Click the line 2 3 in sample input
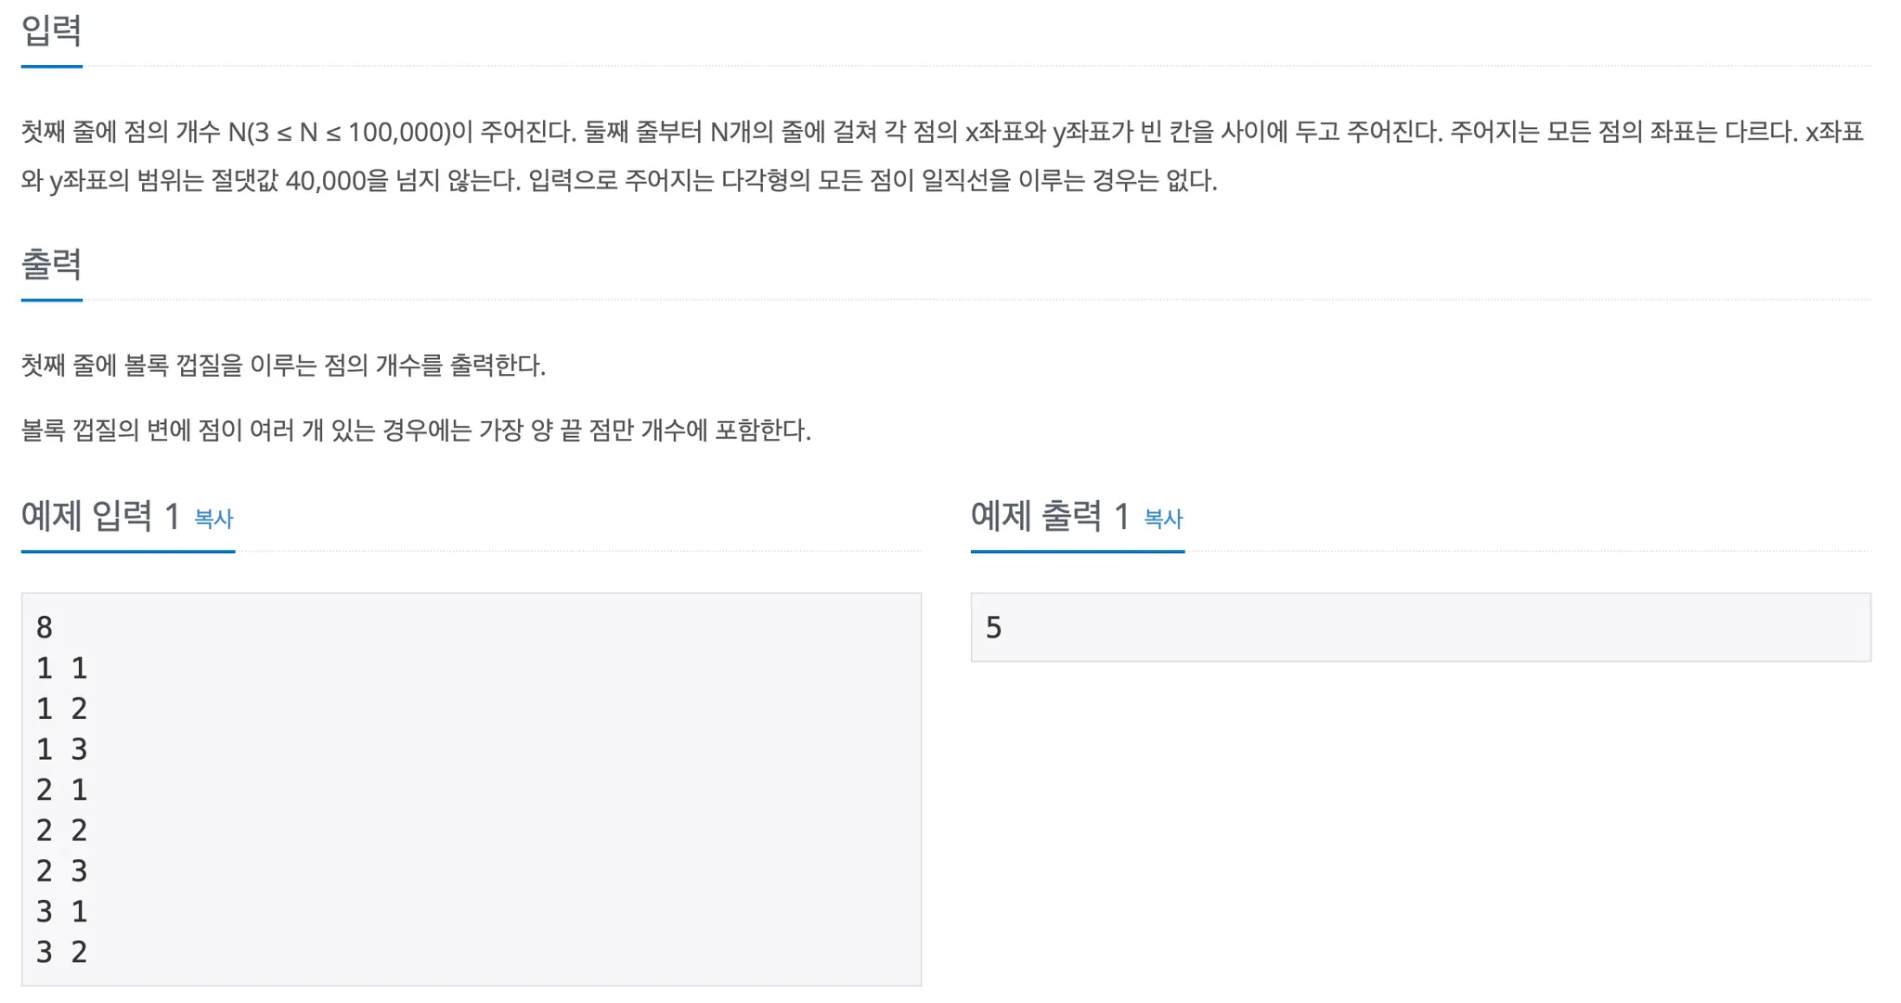The image size is (1901, 1003). pos(61,870)
